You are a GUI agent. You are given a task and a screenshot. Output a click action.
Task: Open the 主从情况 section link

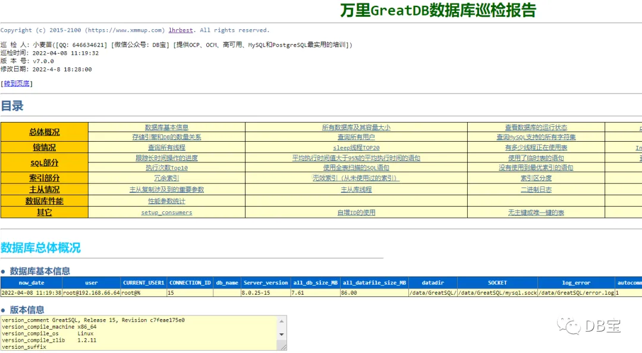coord(44,189)
